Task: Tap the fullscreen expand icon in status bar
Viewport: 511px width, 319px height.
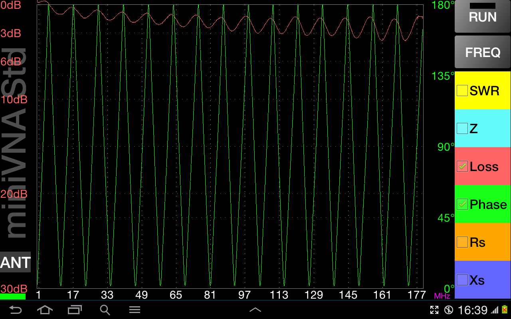Action: pos(434,310)
